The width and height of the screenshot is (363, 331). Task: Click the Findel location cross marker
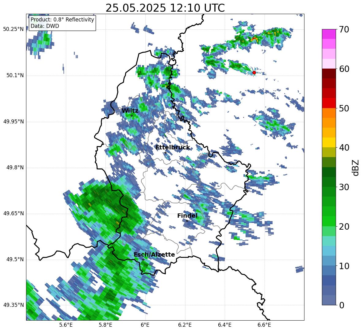pos(187,221)
